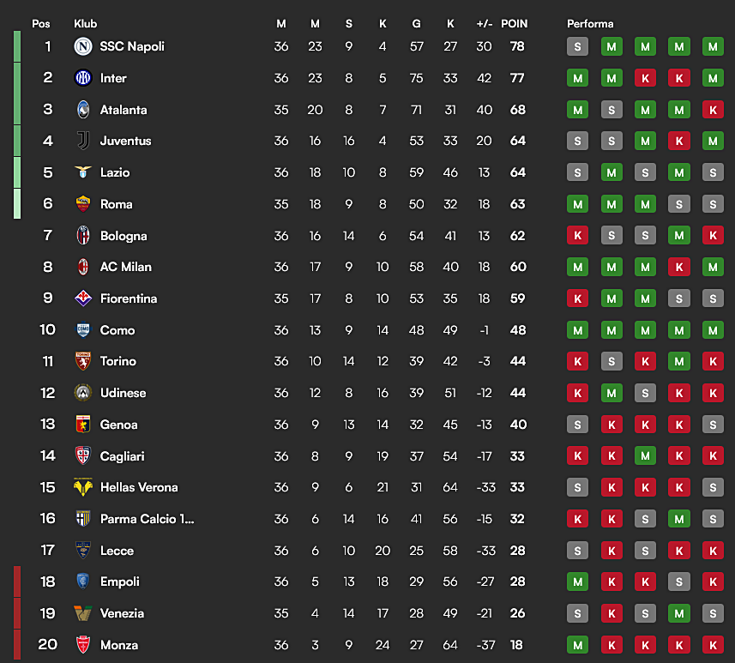Open the Bologna team page link
This screenshot has width=735, height=663.
pos(124,236)
